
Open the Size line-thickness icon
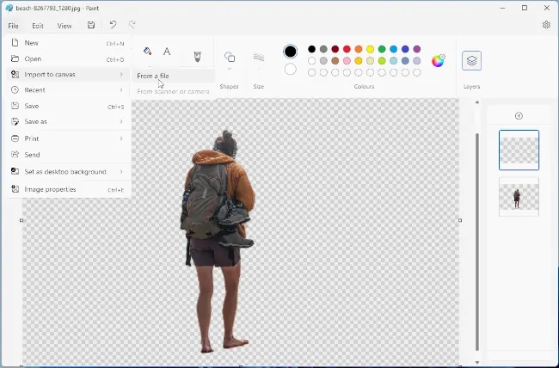click(259, 57)
